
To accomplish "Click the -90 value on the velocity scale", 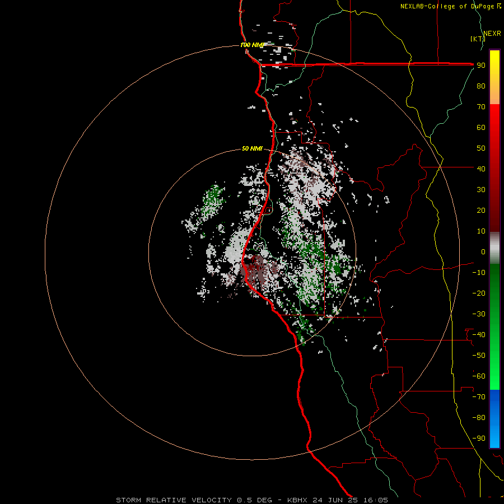I will click(x=479, y=438).
